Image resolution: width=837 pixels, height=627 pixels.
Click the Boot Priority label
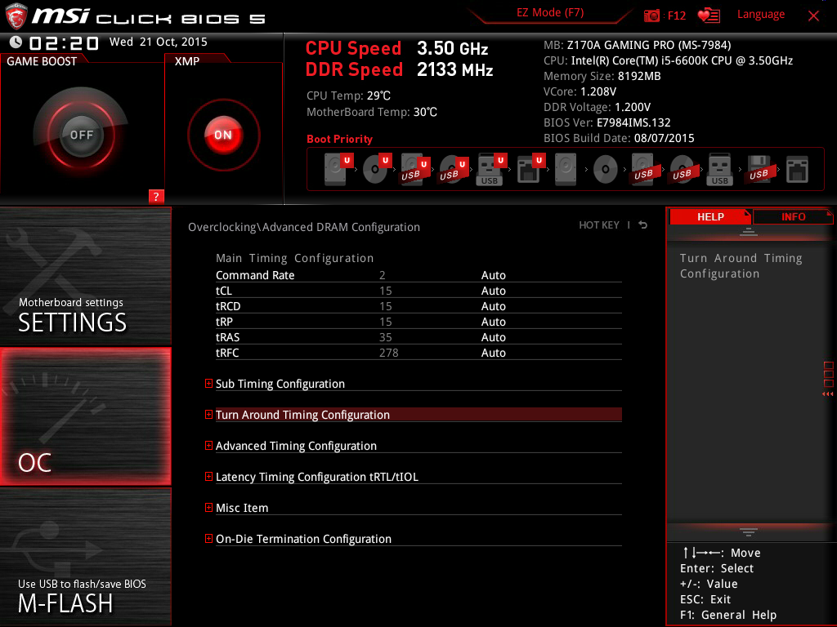[x=339, y=139]
